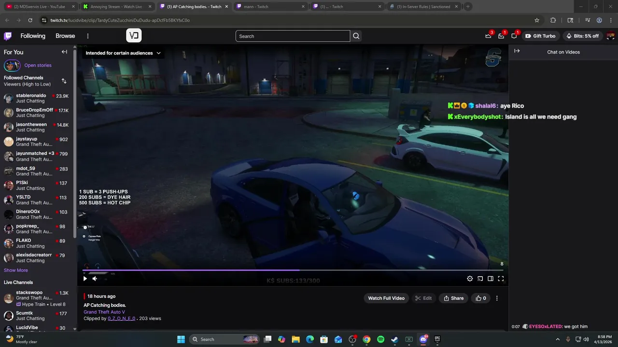Image resolution: width=618 pixels, height=347 pixels.
Task: Click the Twitch search input field
Action: point(293,36)
